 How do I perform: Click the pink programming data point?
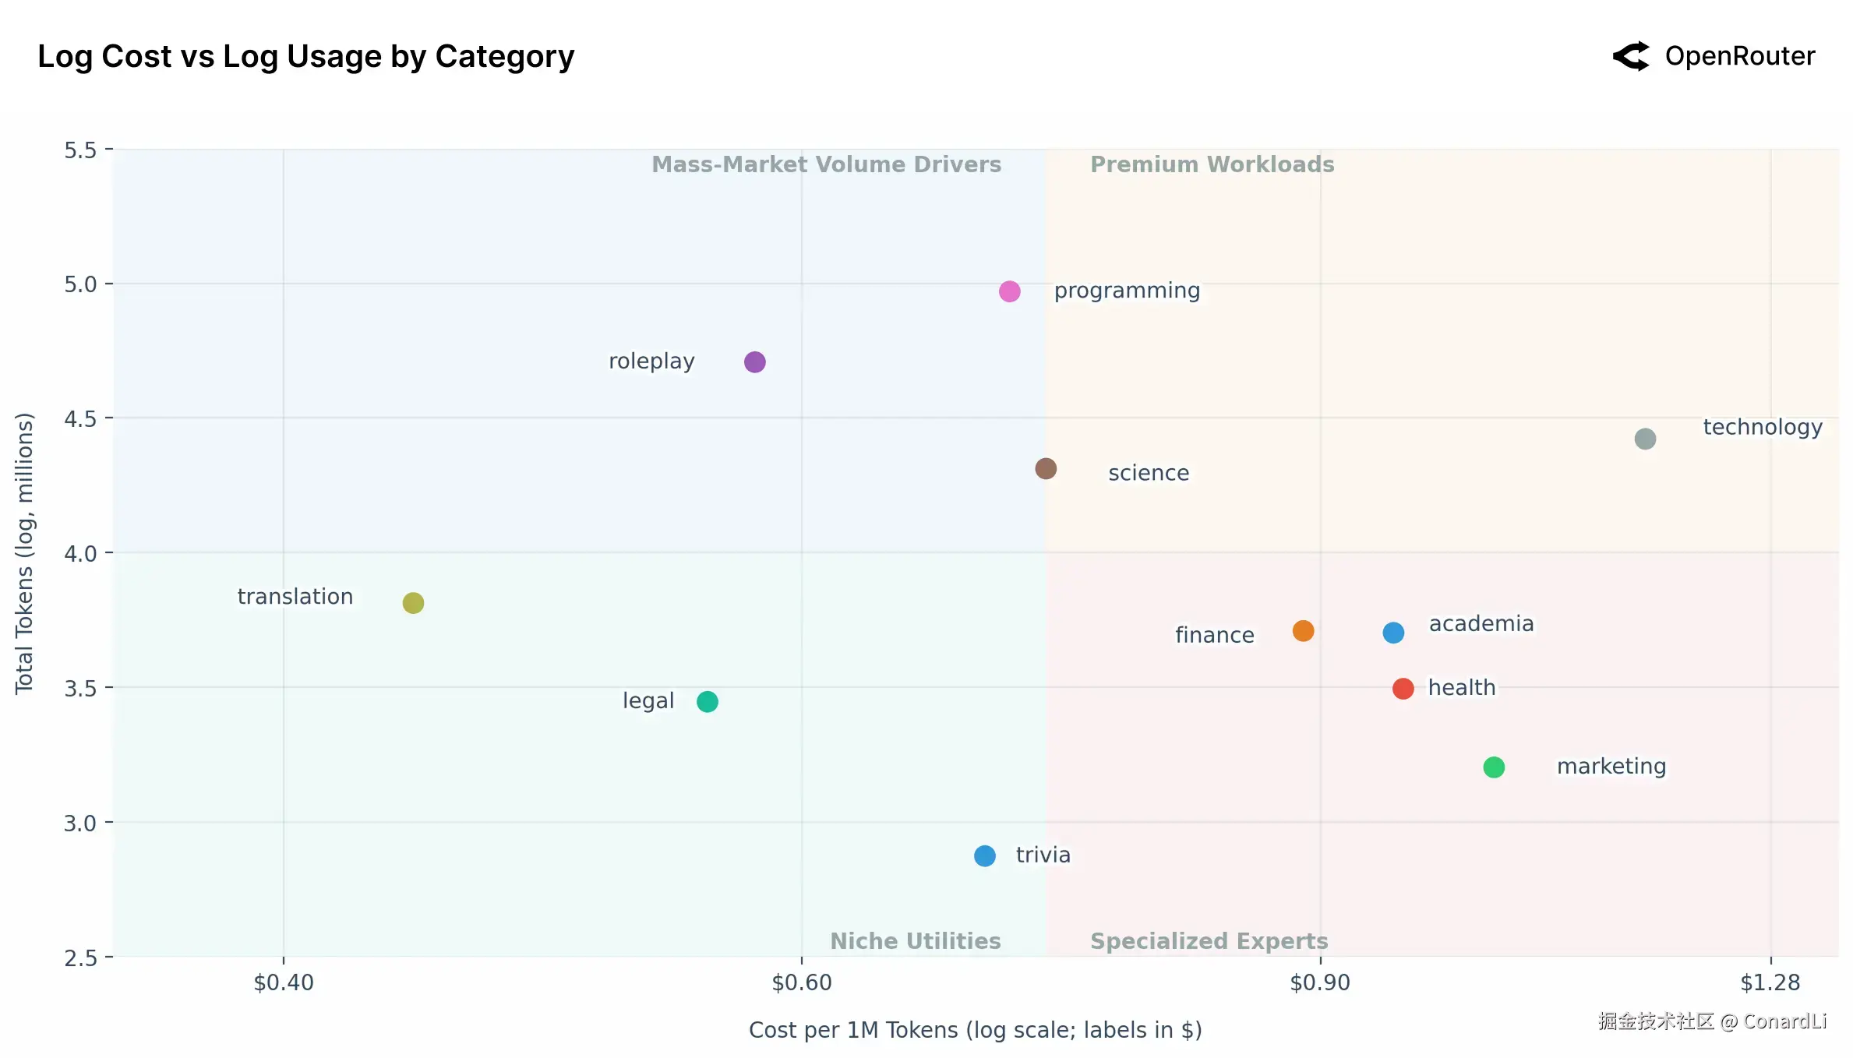pyautogui.click(x=1009, y=291)
